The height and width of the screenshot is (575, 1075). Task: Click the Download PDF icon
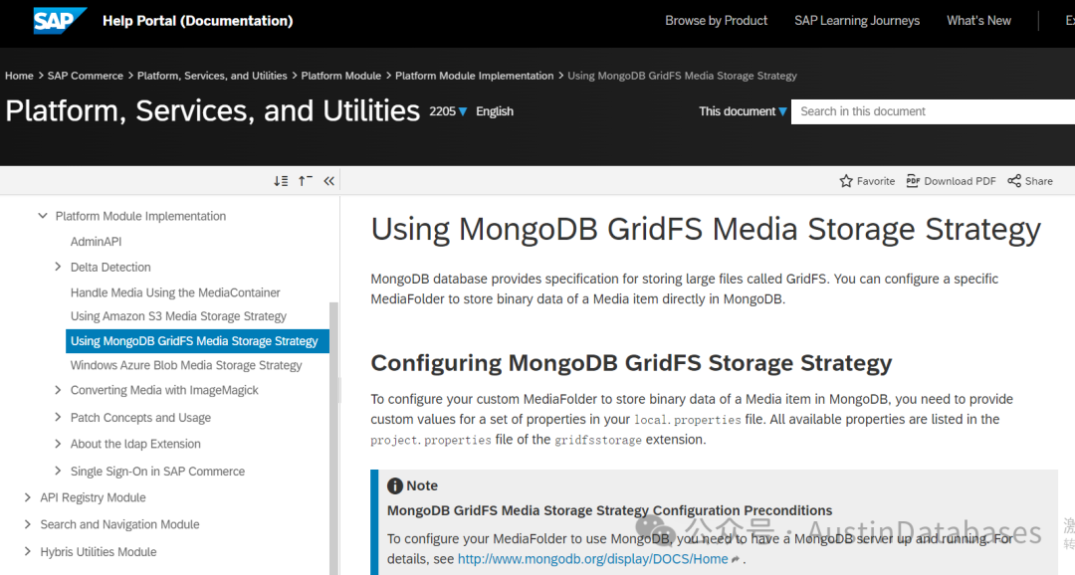(x=913, y=181)
